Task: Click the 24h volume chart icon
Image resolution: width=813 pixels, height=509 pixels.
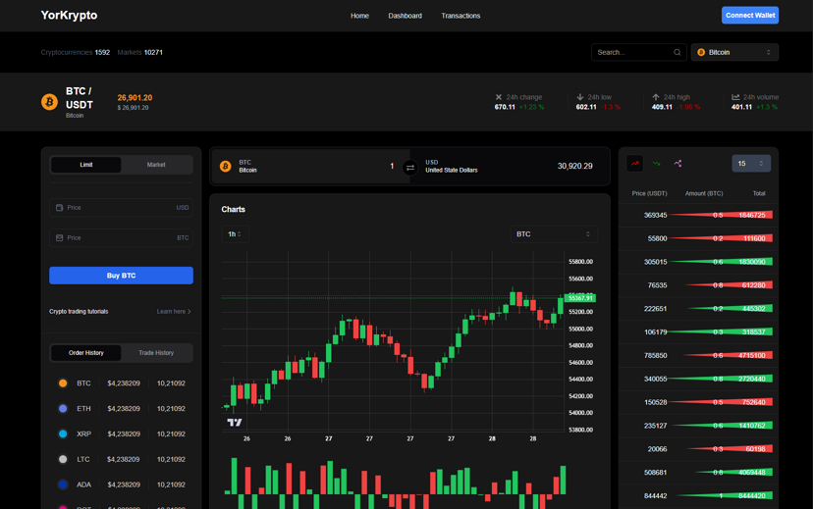Action: pyautogui.click(x=735, y=97)
